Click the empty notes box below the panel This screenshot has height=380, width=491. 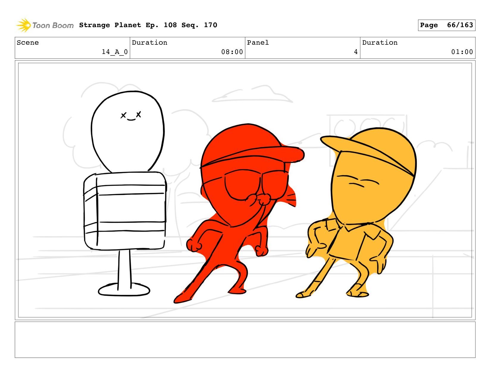click(x=245, y=339)
